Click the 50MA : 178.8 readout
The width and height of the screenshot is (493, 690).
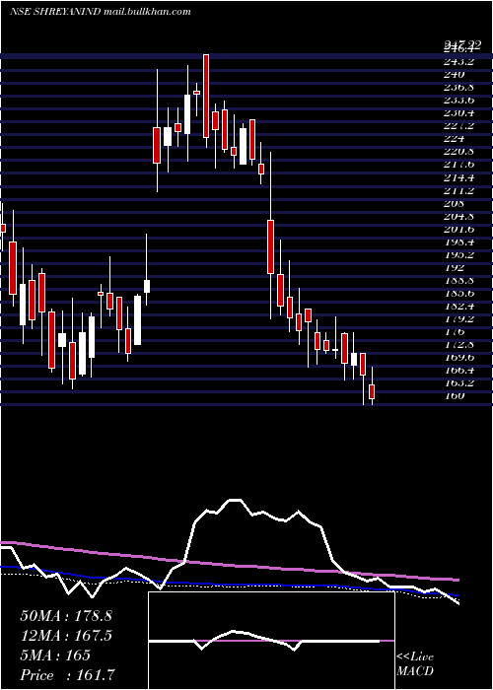66,616
